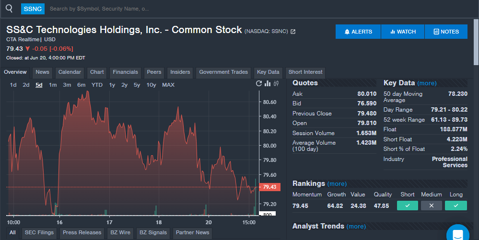
Task: Click the Key Data (more) link
Action: click(x=427, y=83)
